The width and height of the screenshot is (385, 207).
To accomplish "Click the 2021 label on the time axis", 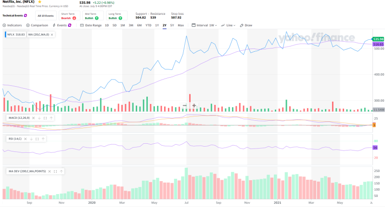I will click(x=277, y=203).
